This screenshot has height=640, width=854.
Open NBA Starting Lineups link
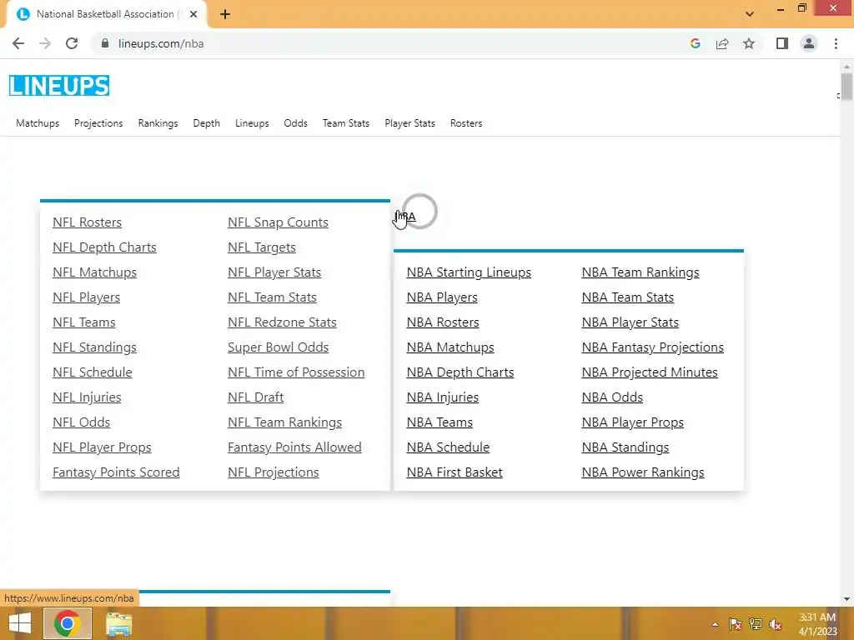(469, 272)
